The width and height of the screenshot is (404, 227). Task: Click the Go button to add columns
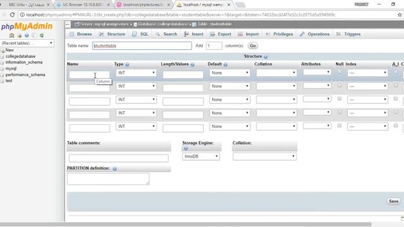coord(252,46)
